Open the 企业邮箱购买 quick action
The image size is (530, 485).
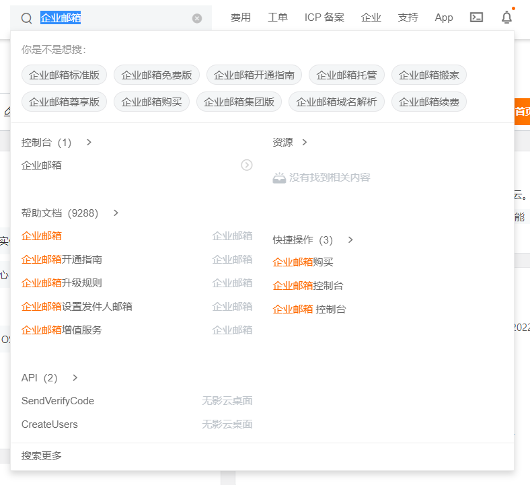pos(303,262)
